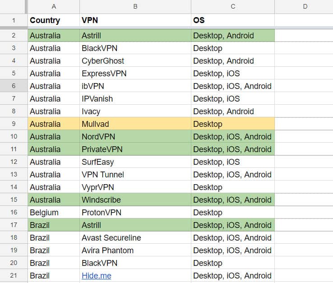333x283 pixels.
Task: Select the NordVPN cell
Action: [x=135, y=136]
